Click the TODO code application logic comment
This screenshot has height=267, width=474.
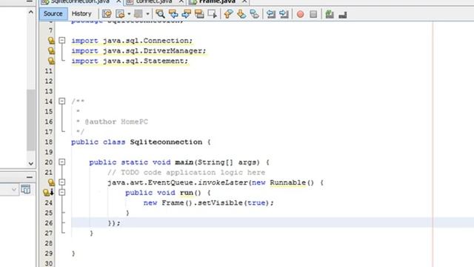point(186,173)
